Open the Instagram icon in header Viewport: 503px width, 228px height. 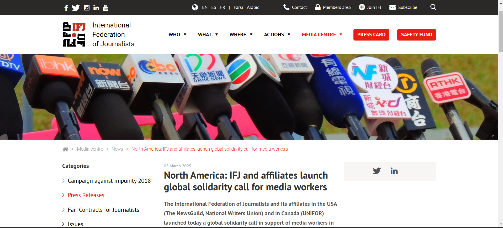coord(87,8)
